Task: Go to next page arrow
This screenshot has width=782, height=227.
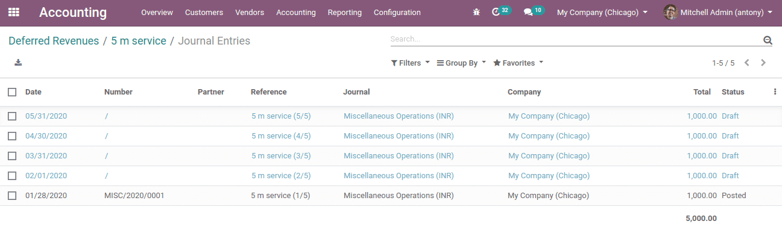Action: 763,63
